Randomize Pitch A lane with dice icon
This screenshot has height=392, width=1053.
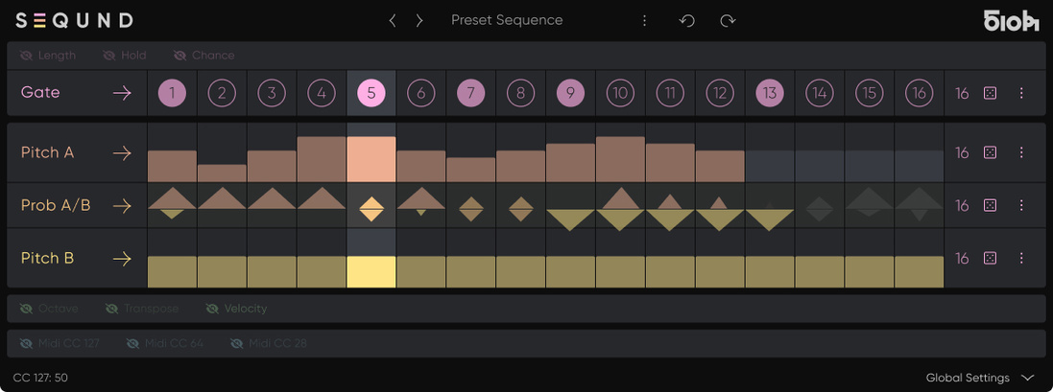(991, 152)
